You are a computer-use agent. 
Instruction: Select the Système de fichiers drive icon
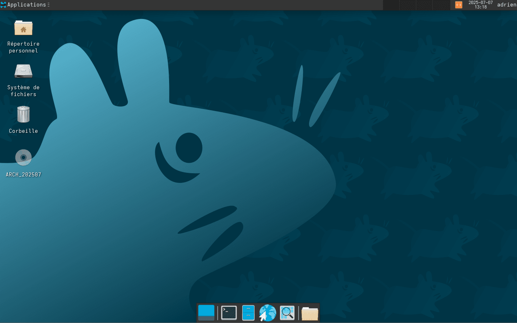coord(23,71)
